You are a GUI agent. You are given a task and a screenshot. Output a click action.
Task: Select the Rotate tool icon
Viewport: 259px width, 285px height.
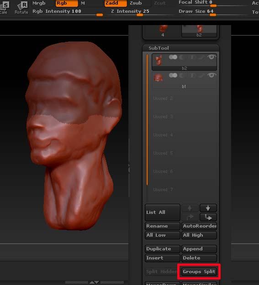(x=21, y=7)
